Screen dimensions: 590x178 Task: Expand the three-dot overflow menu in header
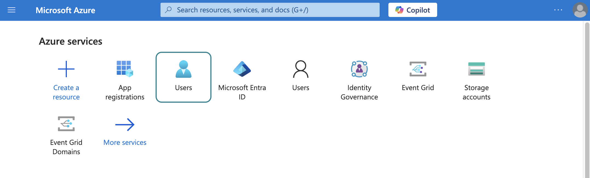click(558, 10)
